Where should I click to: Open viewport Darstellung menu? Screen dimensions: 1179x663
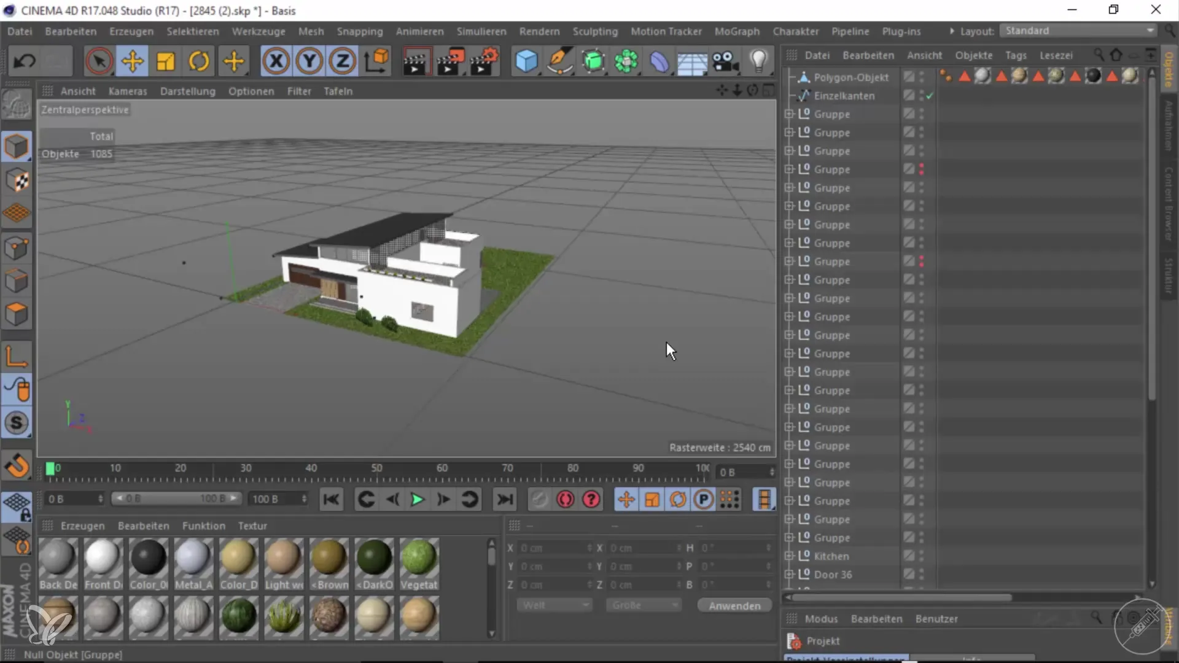(187, 91)
